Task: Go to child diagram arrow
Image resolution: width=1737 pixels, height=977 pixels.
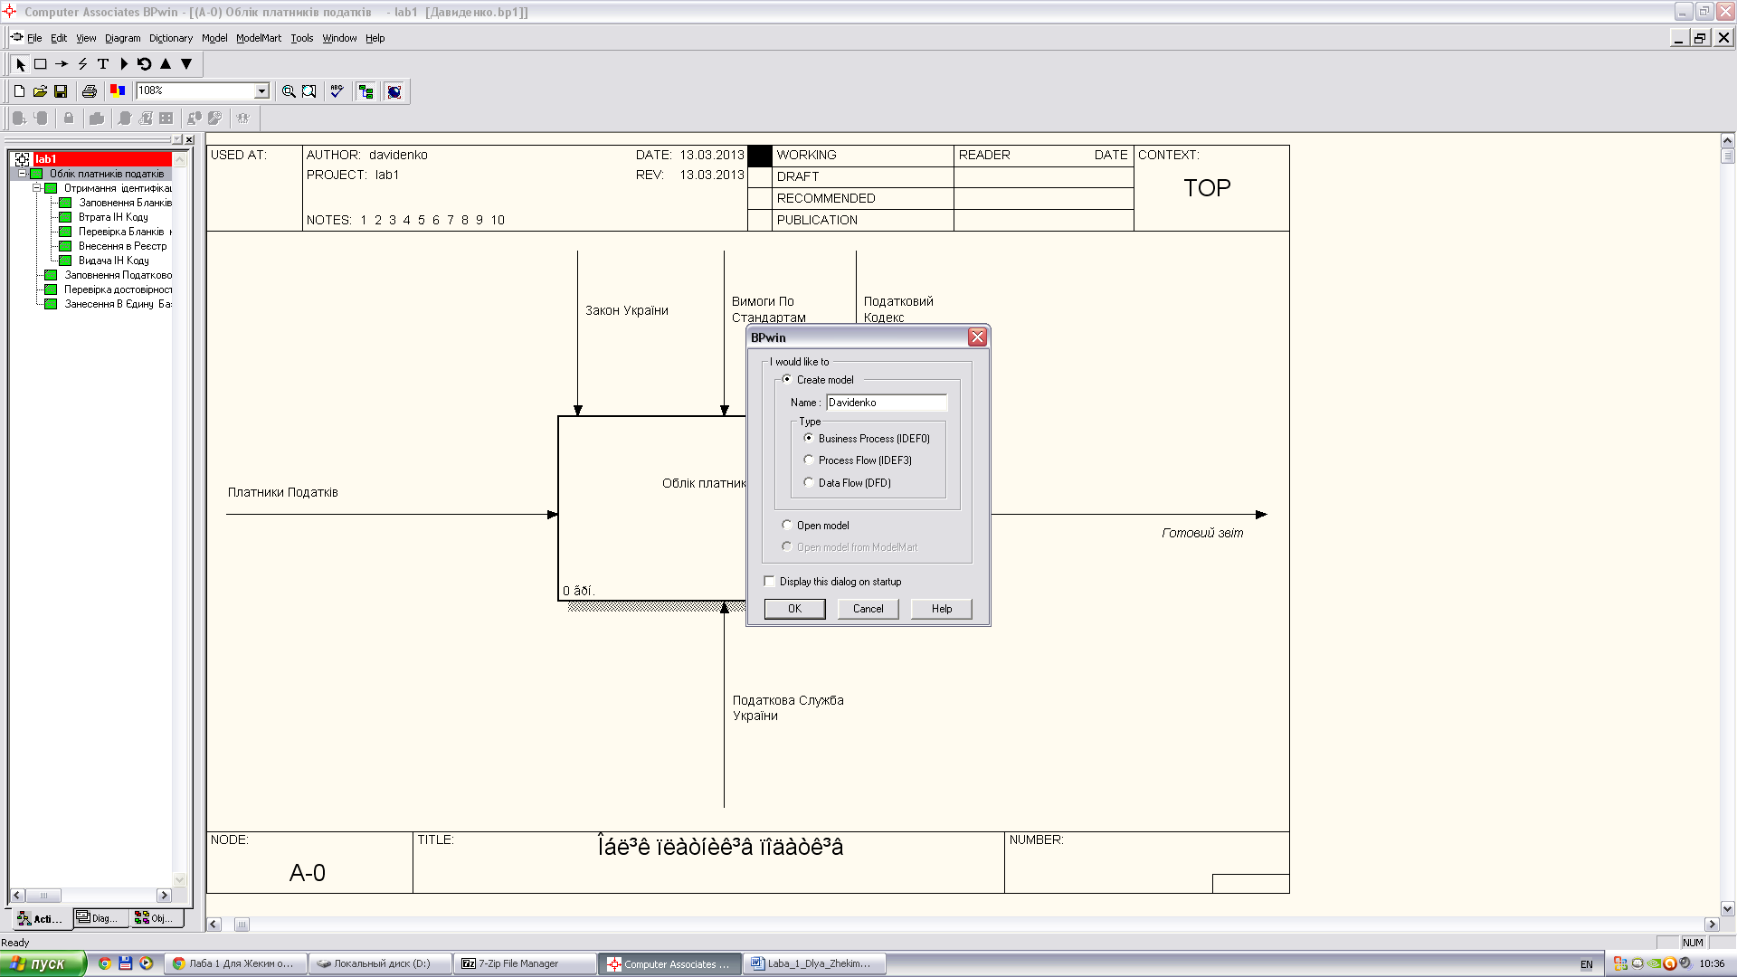Action: pos(186,64)
